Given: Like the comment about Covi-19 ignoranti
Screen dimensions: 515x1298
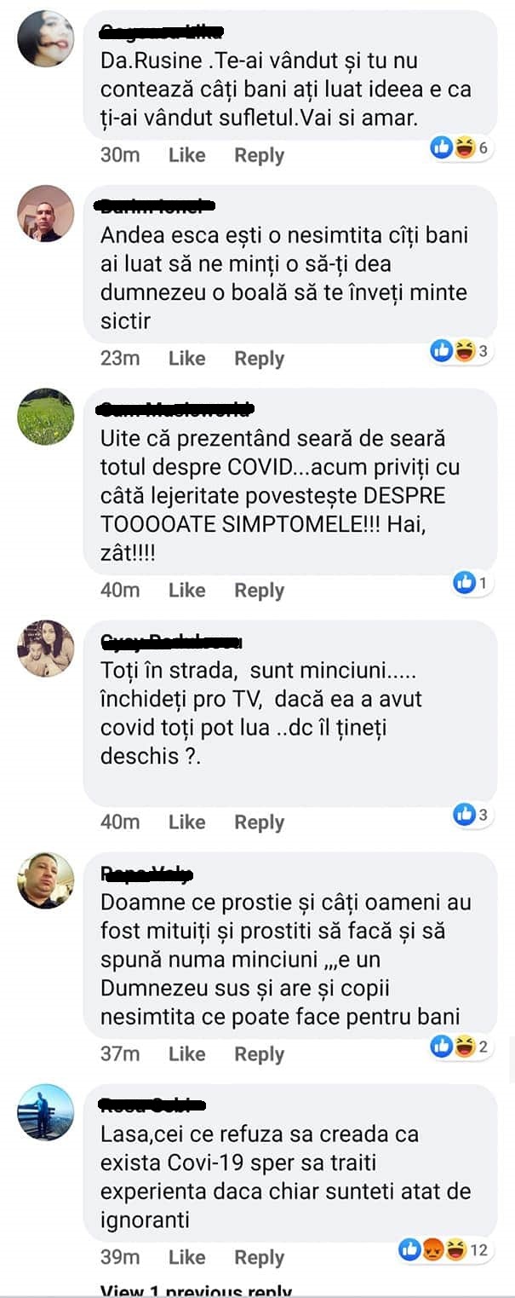Looking at the screenshot, I should [186, 1257].
